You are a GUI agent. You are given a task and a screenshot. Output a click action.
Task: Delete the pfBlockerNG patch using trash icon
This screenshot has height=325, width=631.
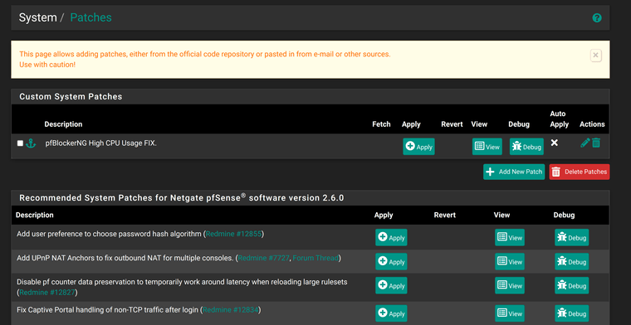(596, 143)
